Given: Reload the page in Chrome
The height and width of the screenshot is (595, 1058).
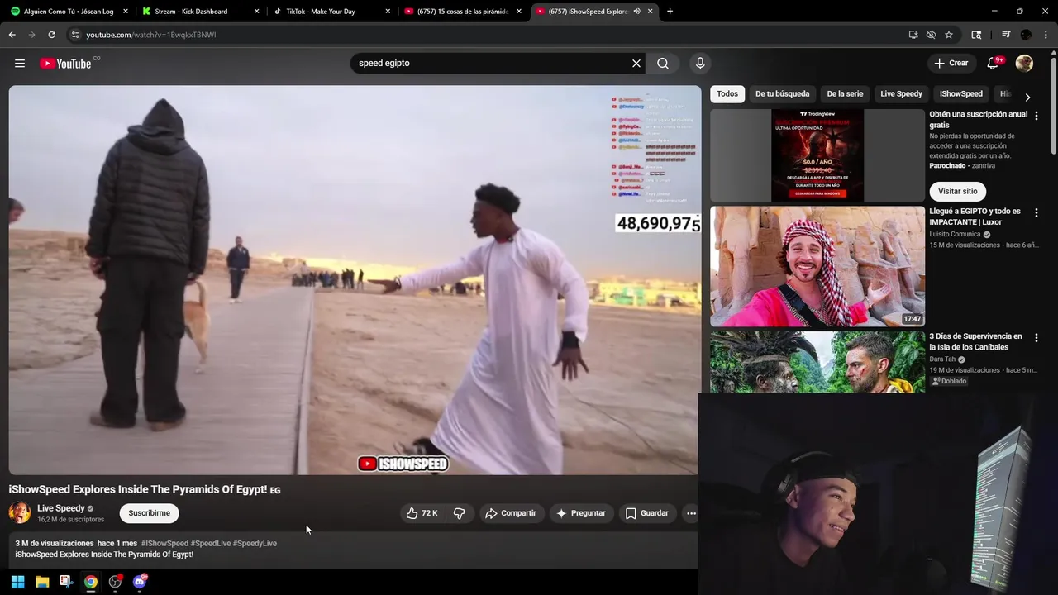Looking at the screenshot, I should pos(51,35).
